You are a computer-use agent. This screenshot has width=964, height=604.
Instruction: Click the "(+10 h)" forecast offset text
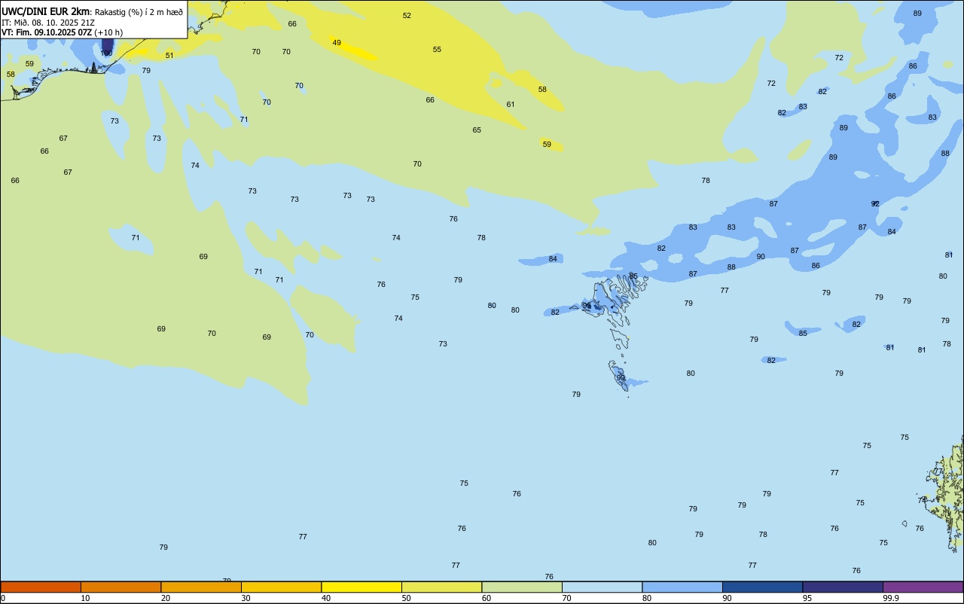[x=108, y=32]
